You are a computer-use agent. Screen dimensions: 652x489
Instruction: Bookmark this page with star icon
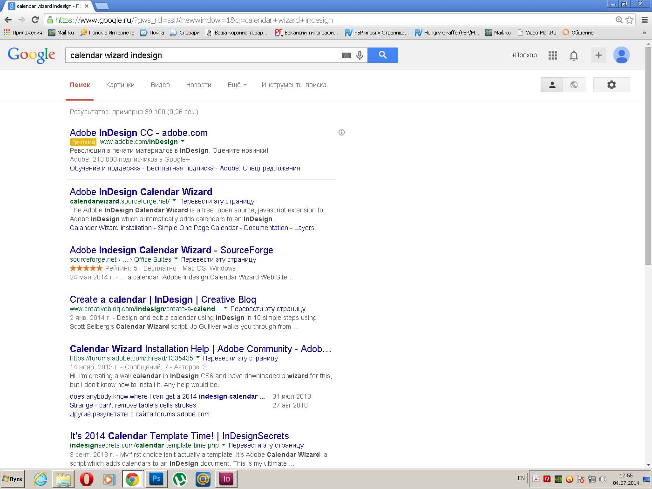point(630,20)
